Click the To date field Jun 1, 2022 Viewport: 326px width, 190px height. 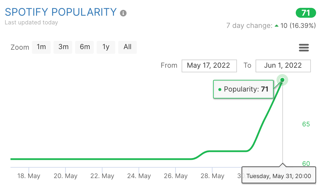point(283,66)
